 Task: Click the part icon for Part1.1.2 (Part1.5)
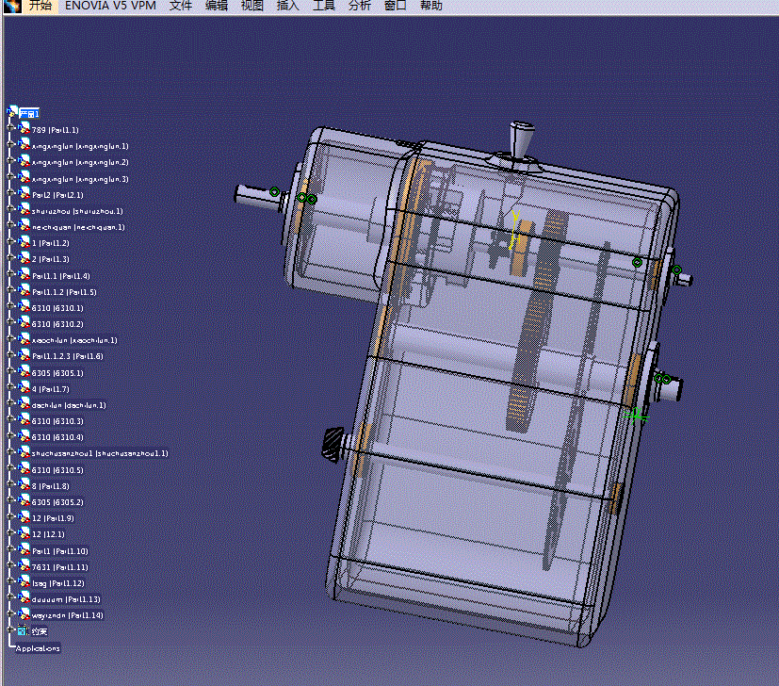pyautogui.click(x=24, y=291)
